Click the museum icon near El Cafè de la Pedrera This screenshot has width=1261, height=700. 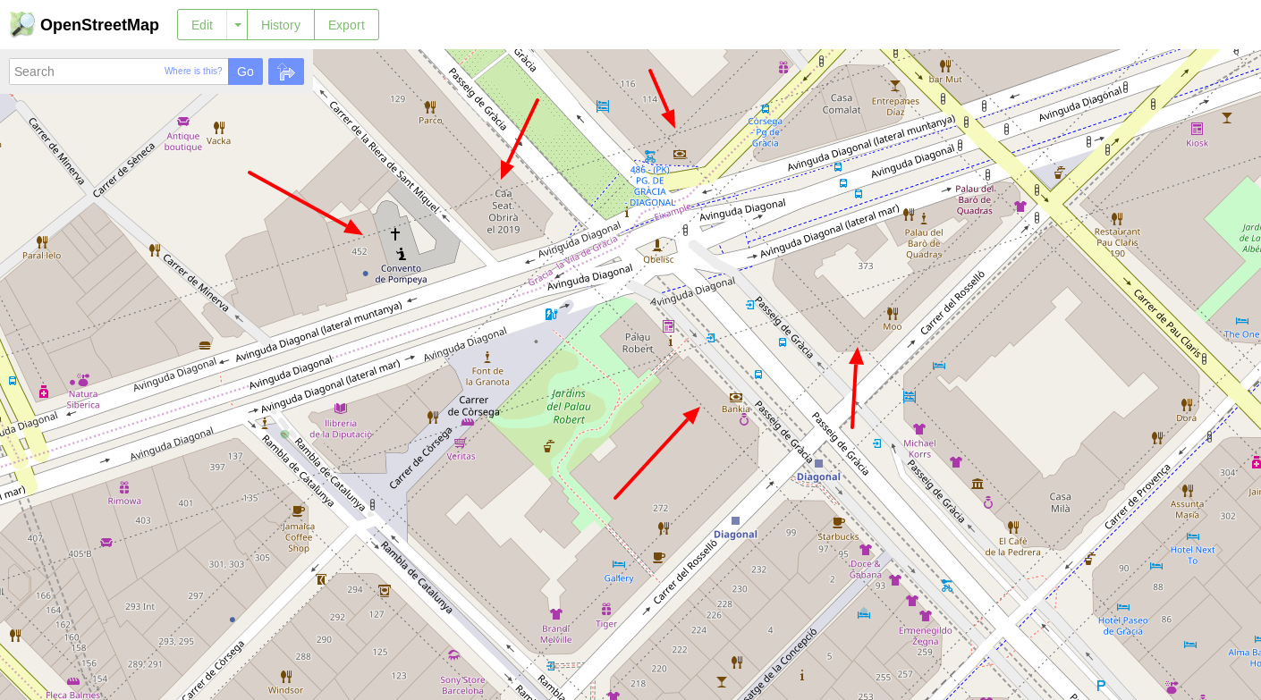point(977,483)
